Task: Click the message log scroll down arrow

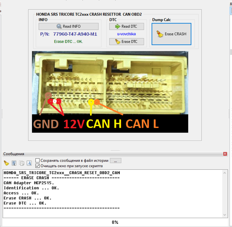Action: click(225, 215)
